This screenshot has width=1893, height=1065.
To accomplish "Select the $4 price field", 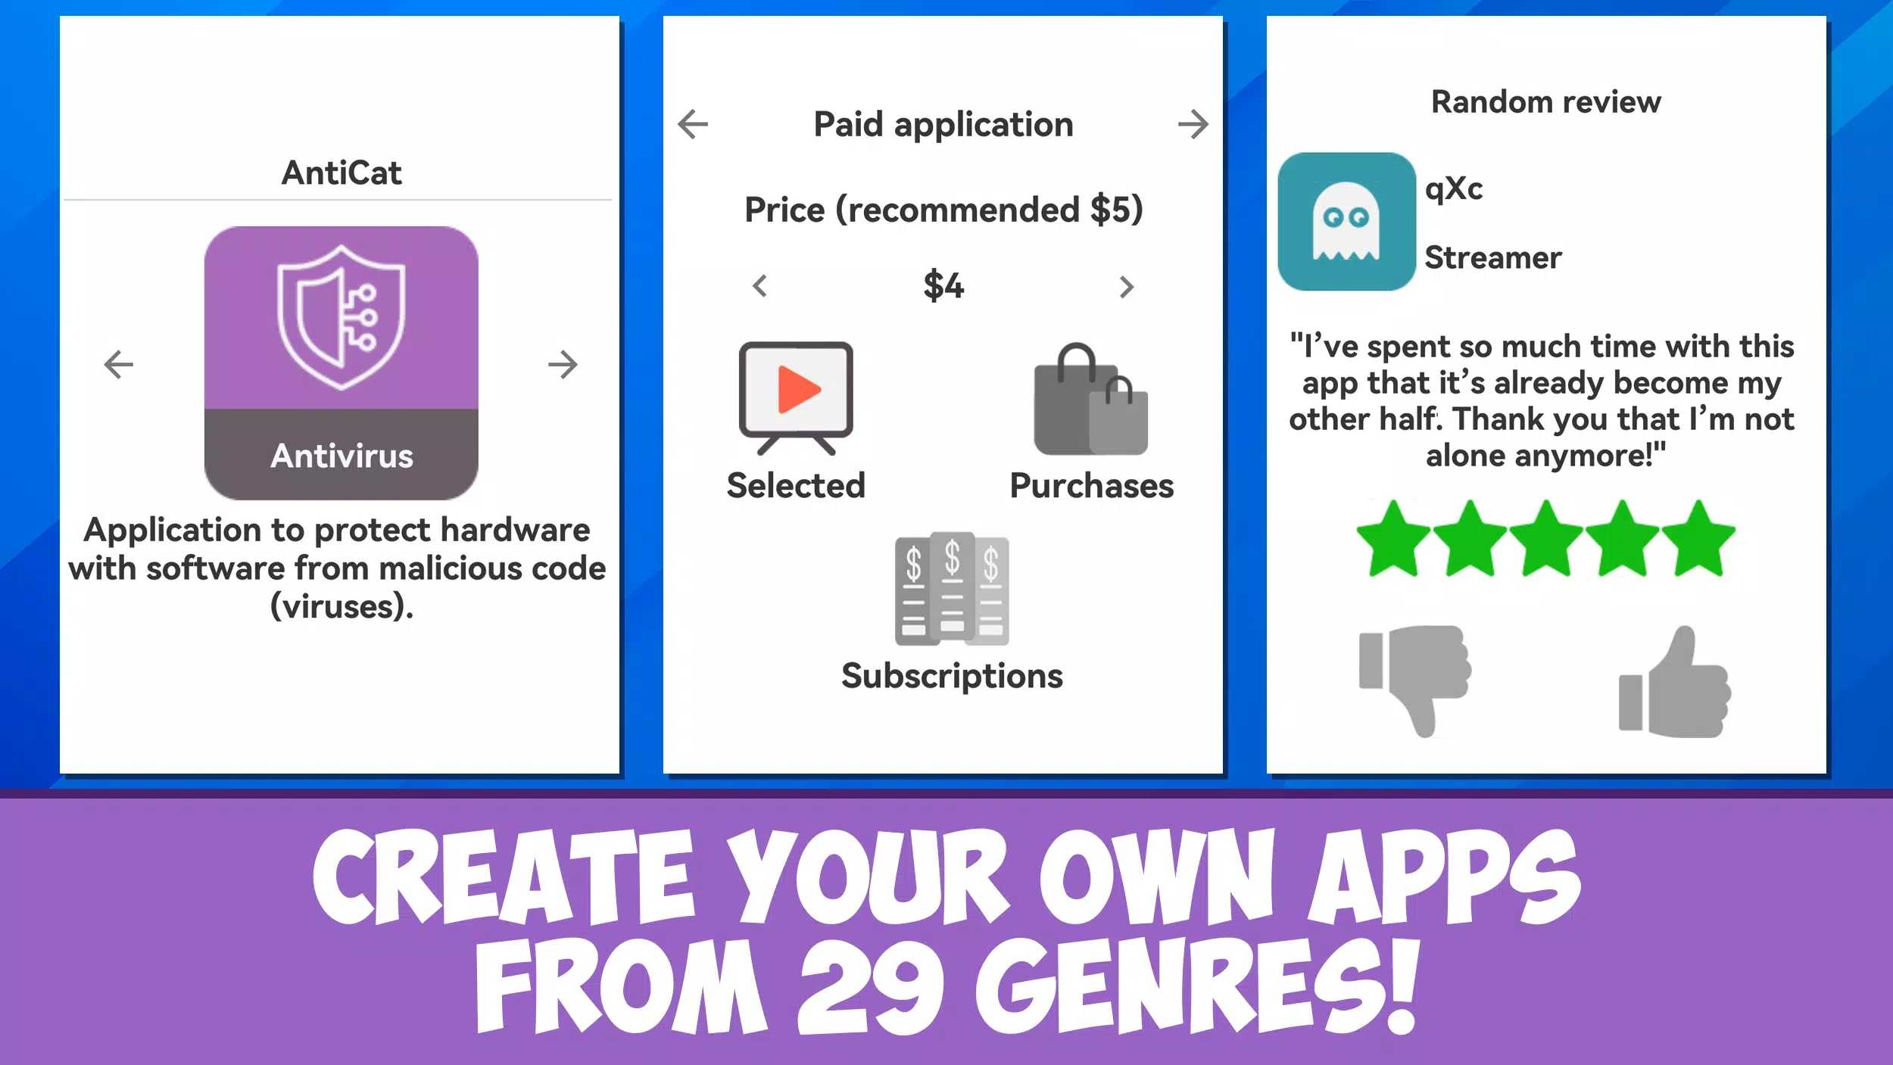I will 945,285.
